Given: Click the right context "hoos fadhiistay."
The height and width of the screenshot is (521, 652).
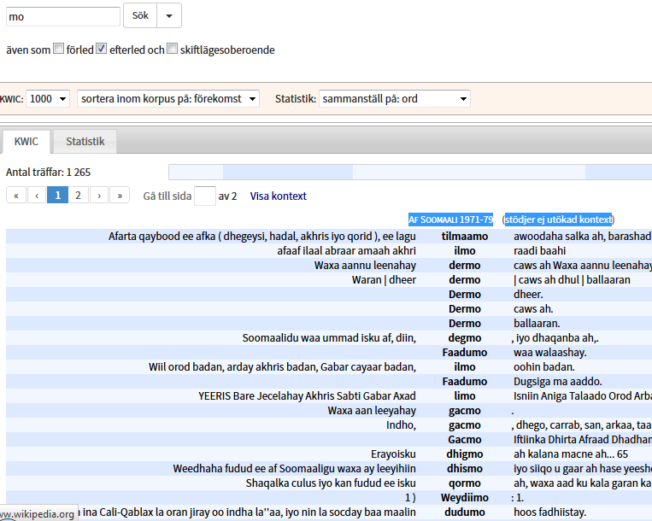Looking at the screenshot, I should (550, 512).
